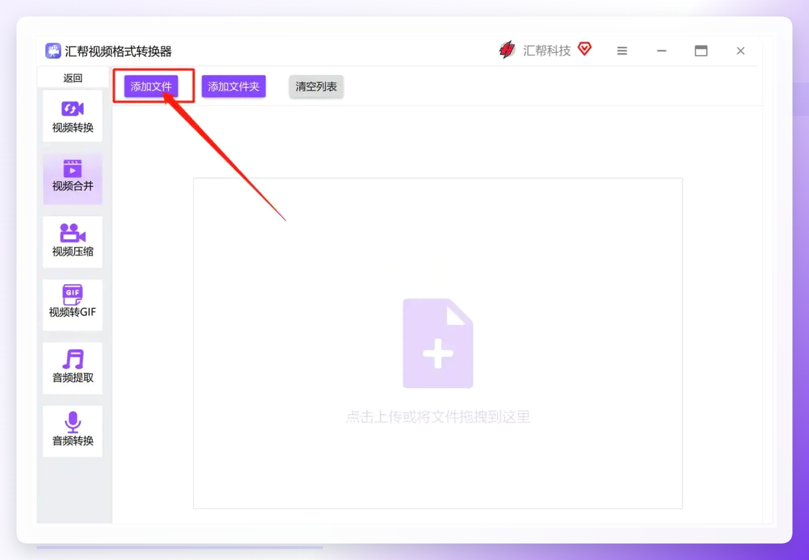This screenshot has width=809, height=560.
Task: Click the 汇帮科技 text label
Action: point(547,51)
